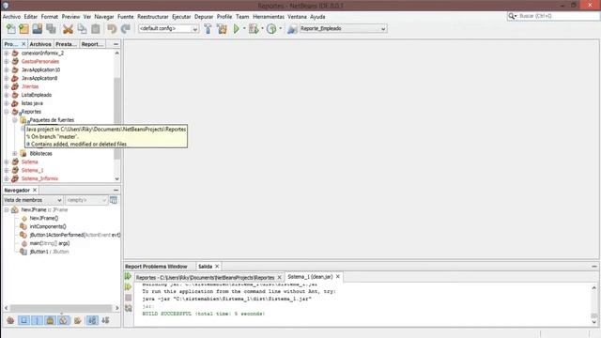601x338 pixels.
Task: Select initComponents() in Navegador
Action: pyautogui.click(x=48, y=226)
